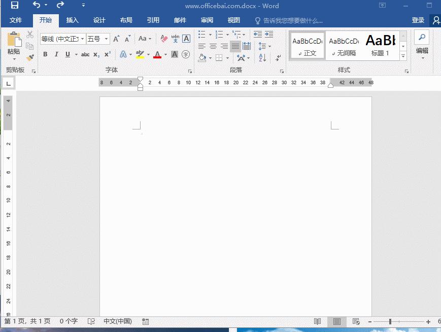Click the 登录 sign-in button

click(418, 20)
